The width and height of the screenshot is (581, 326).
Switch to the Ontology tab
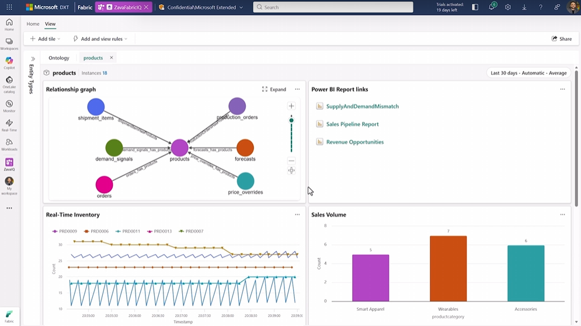pyautogui.click(x=58, y=58)
